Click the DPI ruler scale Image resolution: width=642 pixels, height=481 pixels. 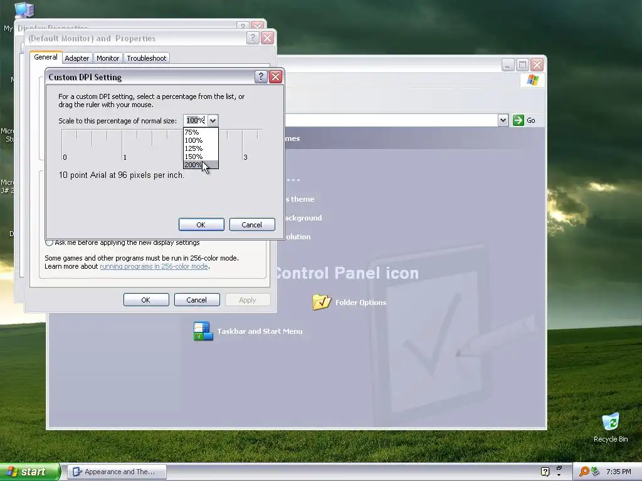[x=161, y=145]
